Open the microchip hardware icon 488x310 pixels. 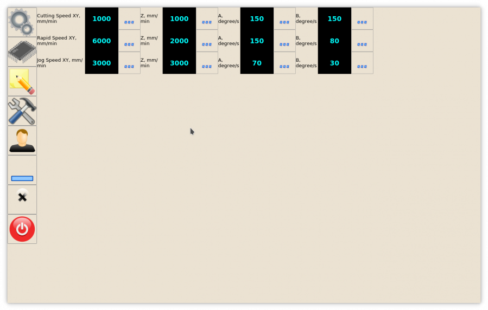point(22,52)
